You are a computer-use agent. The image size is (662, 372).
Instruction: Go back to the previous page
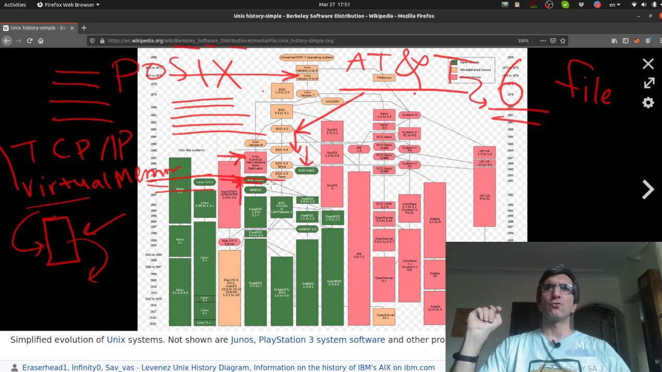click(7, 41)
